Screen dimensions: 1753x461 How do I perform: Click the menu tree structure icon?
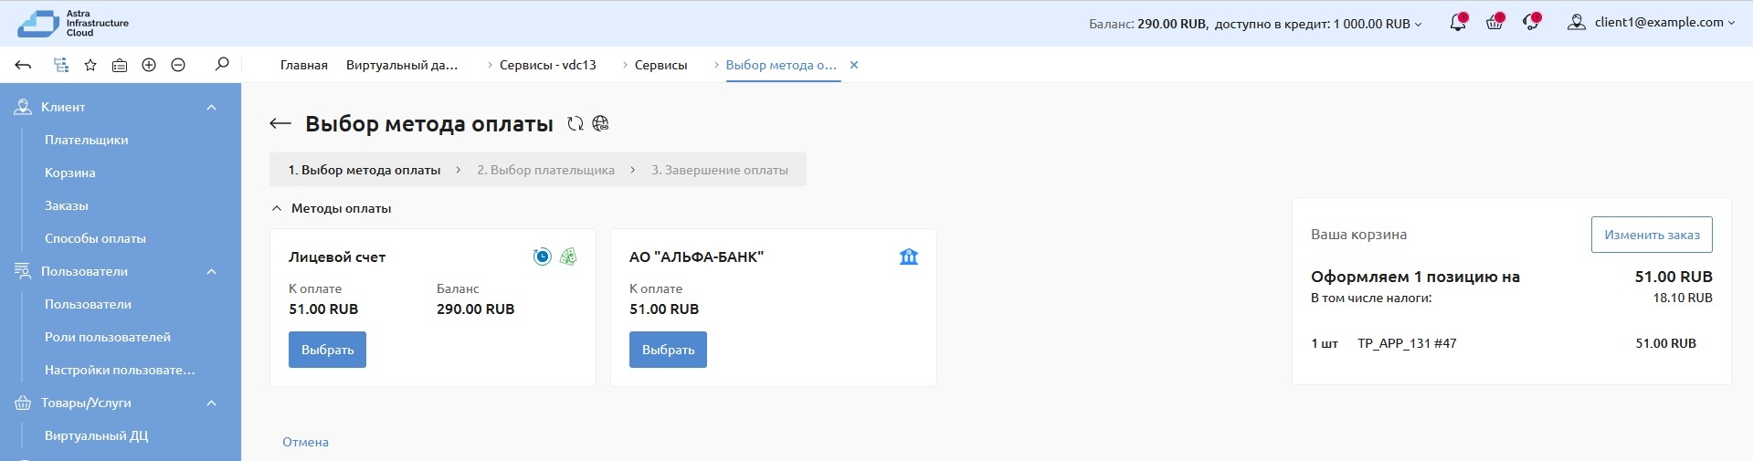[61, 65]
